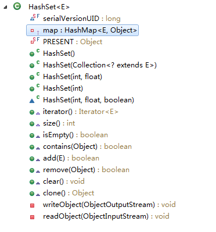Image resolution: width=216 pixels, height=232 pixels.
Task: Click the serialVersionUID static final field icon
Action: [x=35, y=17]
